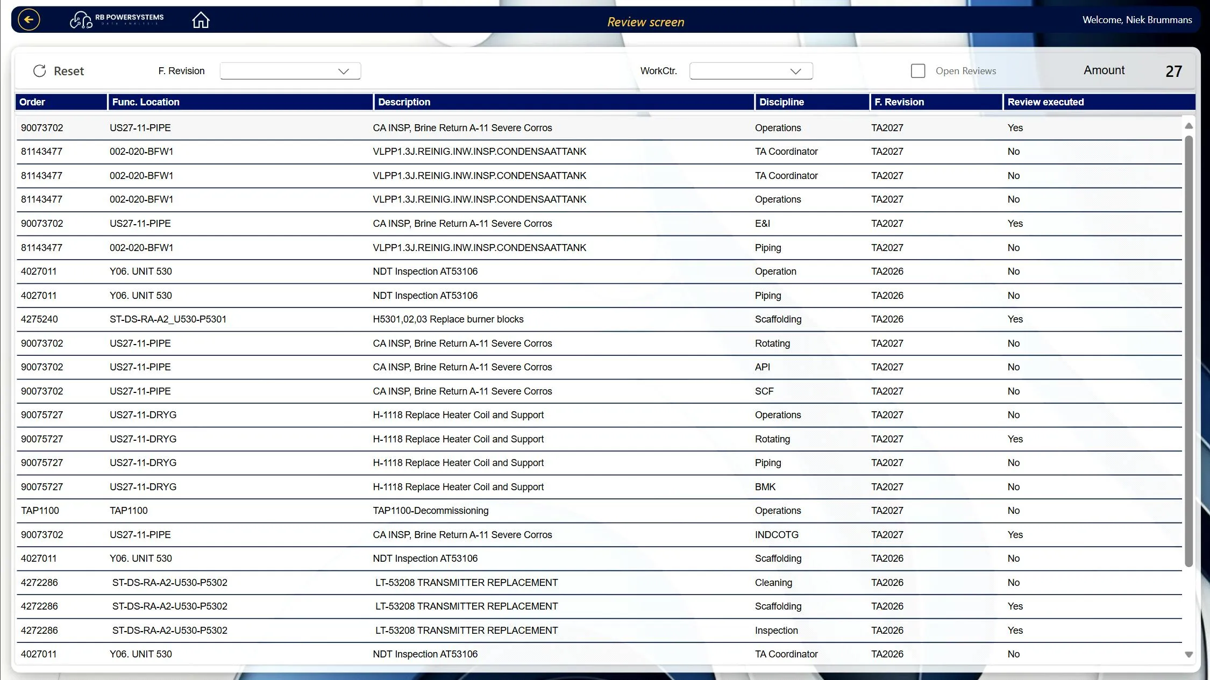Select 90073702 row with Rotating discipline
Image resolution: width=1210 pixels, height=680 pixels.
[x=599, y=343]
